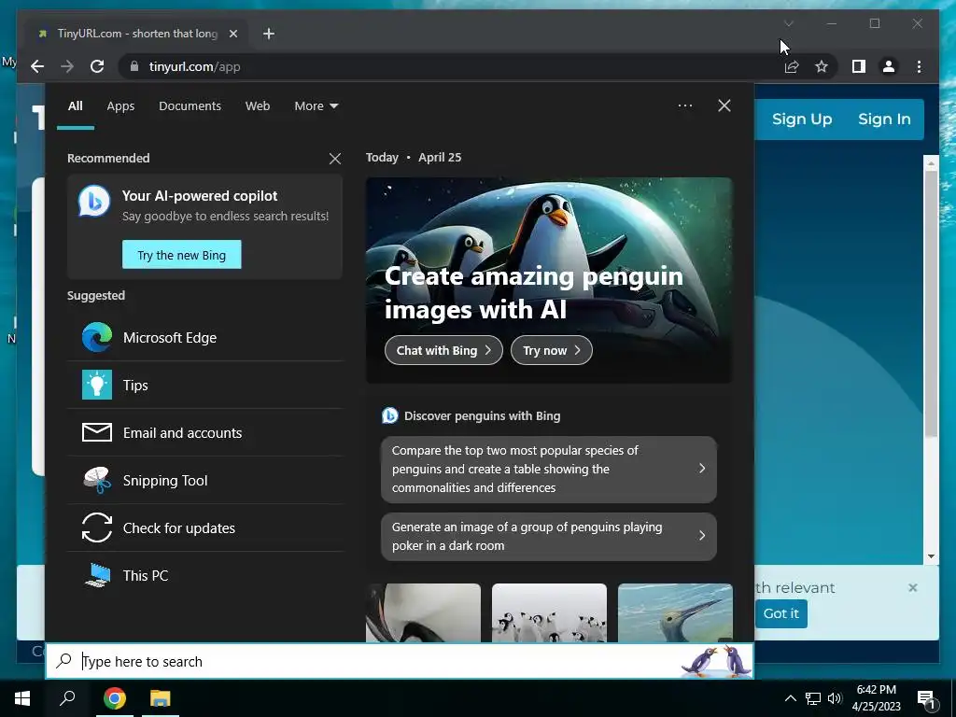
Task: Close the TinyURL.com browser tab
Action: [x=232, y=35]
